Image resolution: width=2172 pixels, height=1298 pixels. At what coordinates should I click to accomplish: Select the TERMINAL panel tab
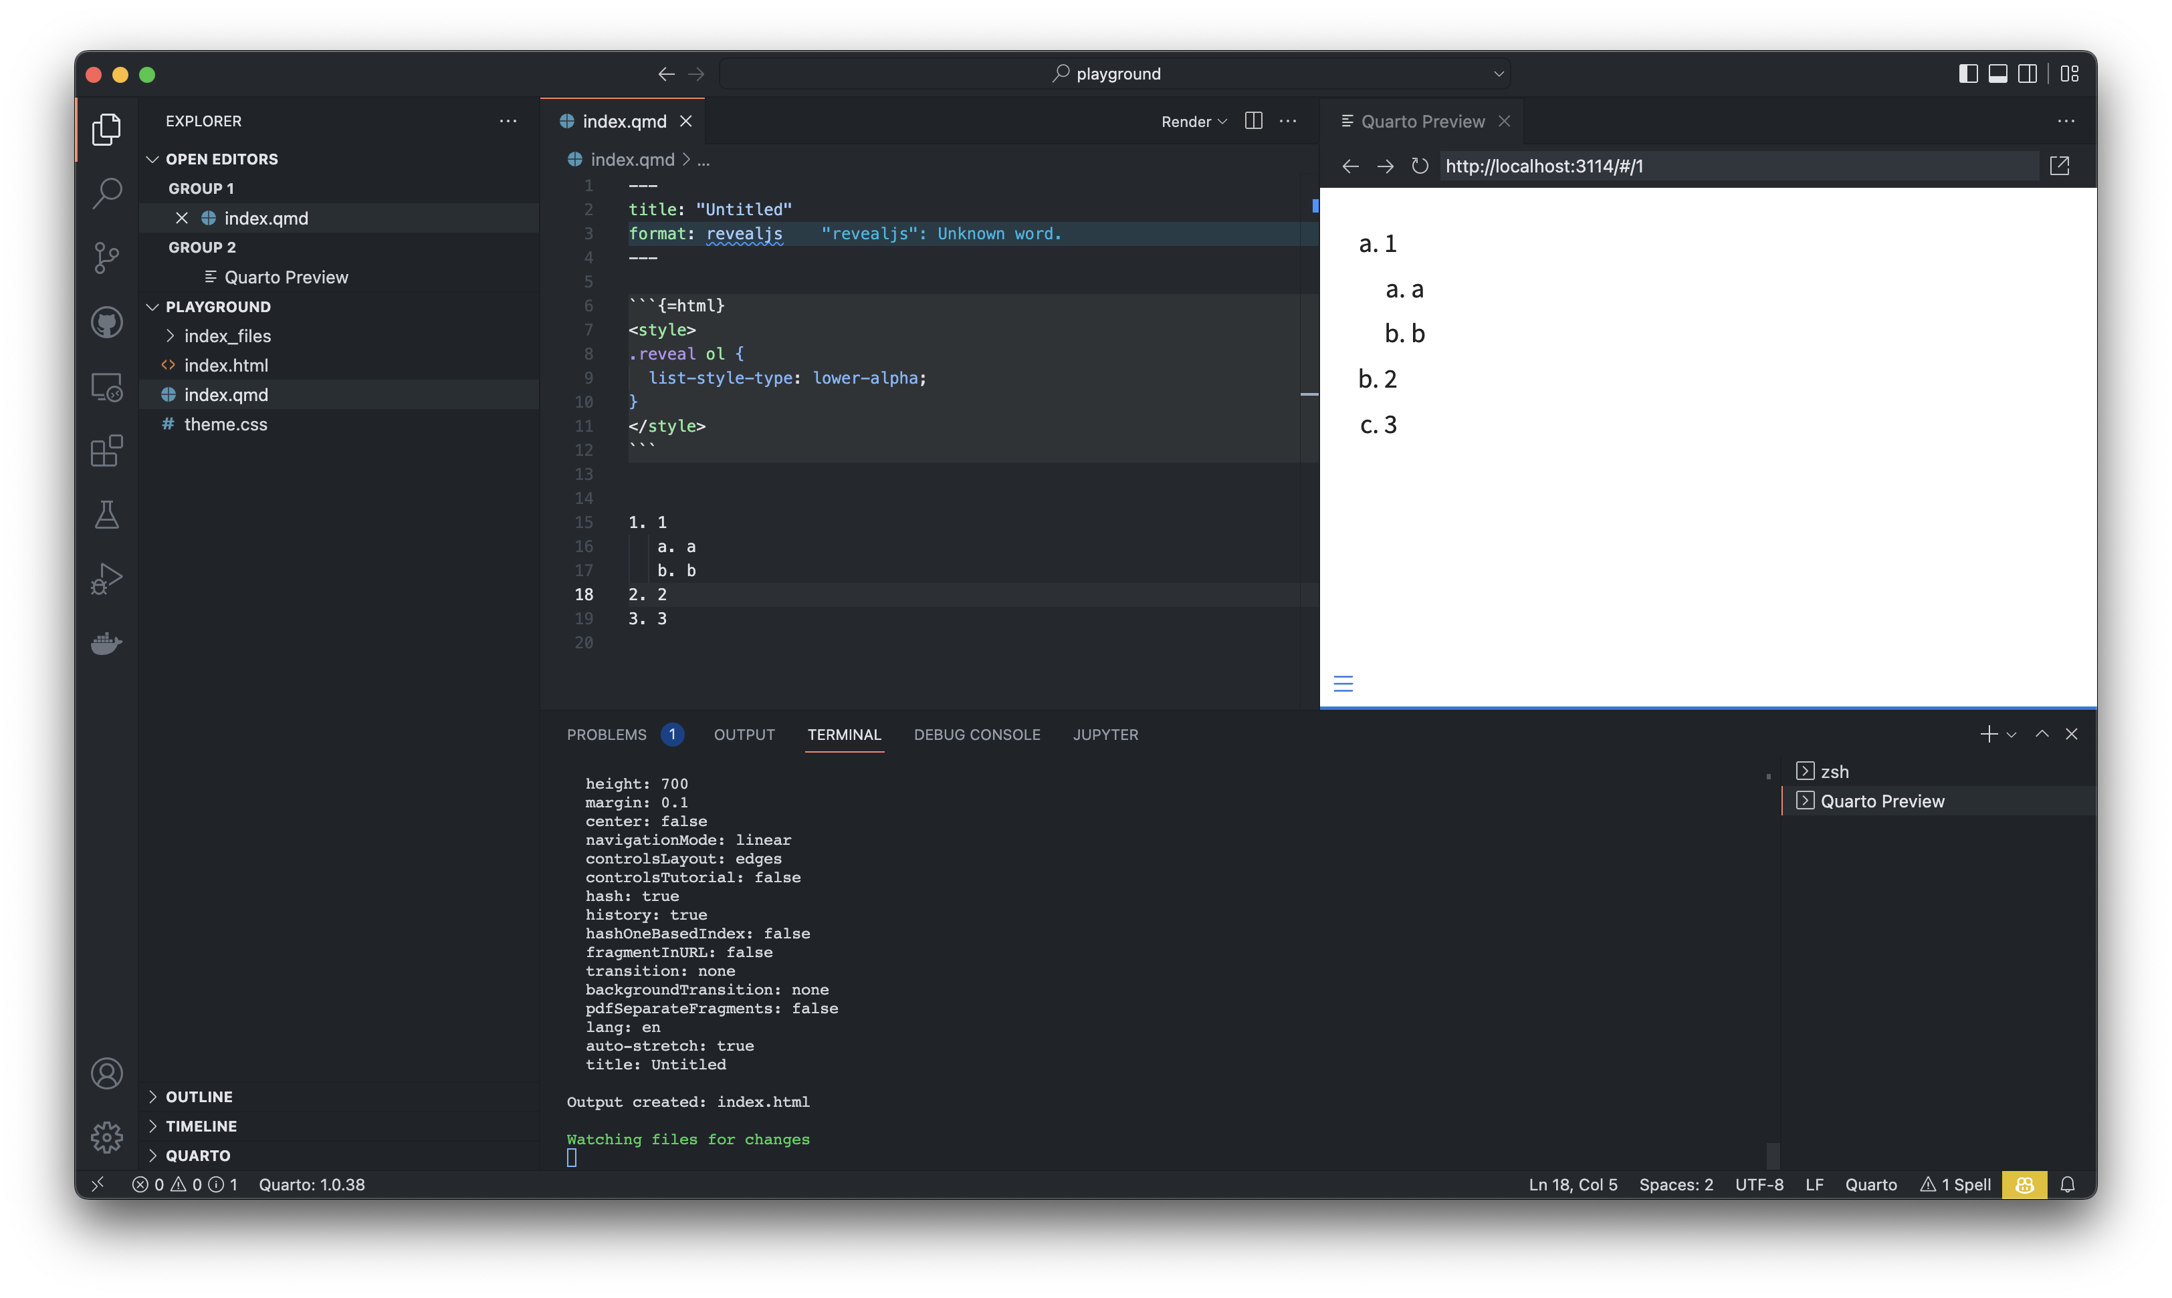point(844,735)
